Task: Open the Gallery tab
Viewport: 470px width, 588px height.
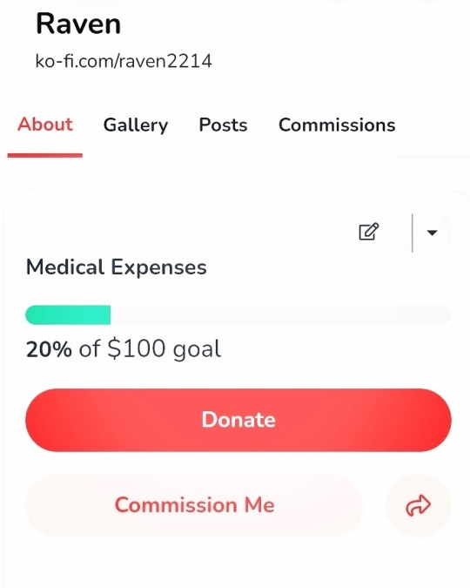Action: (x=136, y=125)
